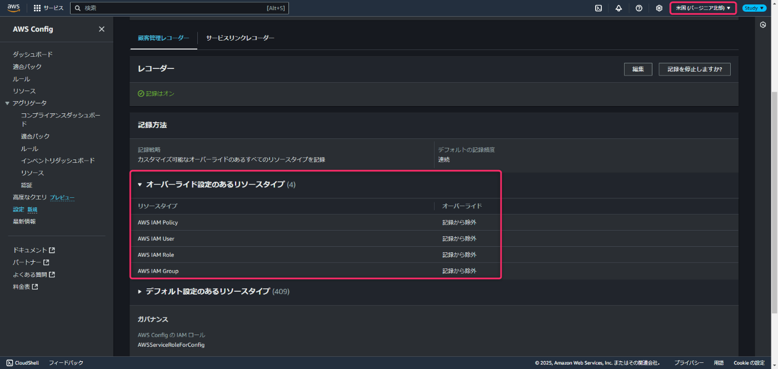
Task: Click the AWS IAM Role row text
Action: (156, 255)
